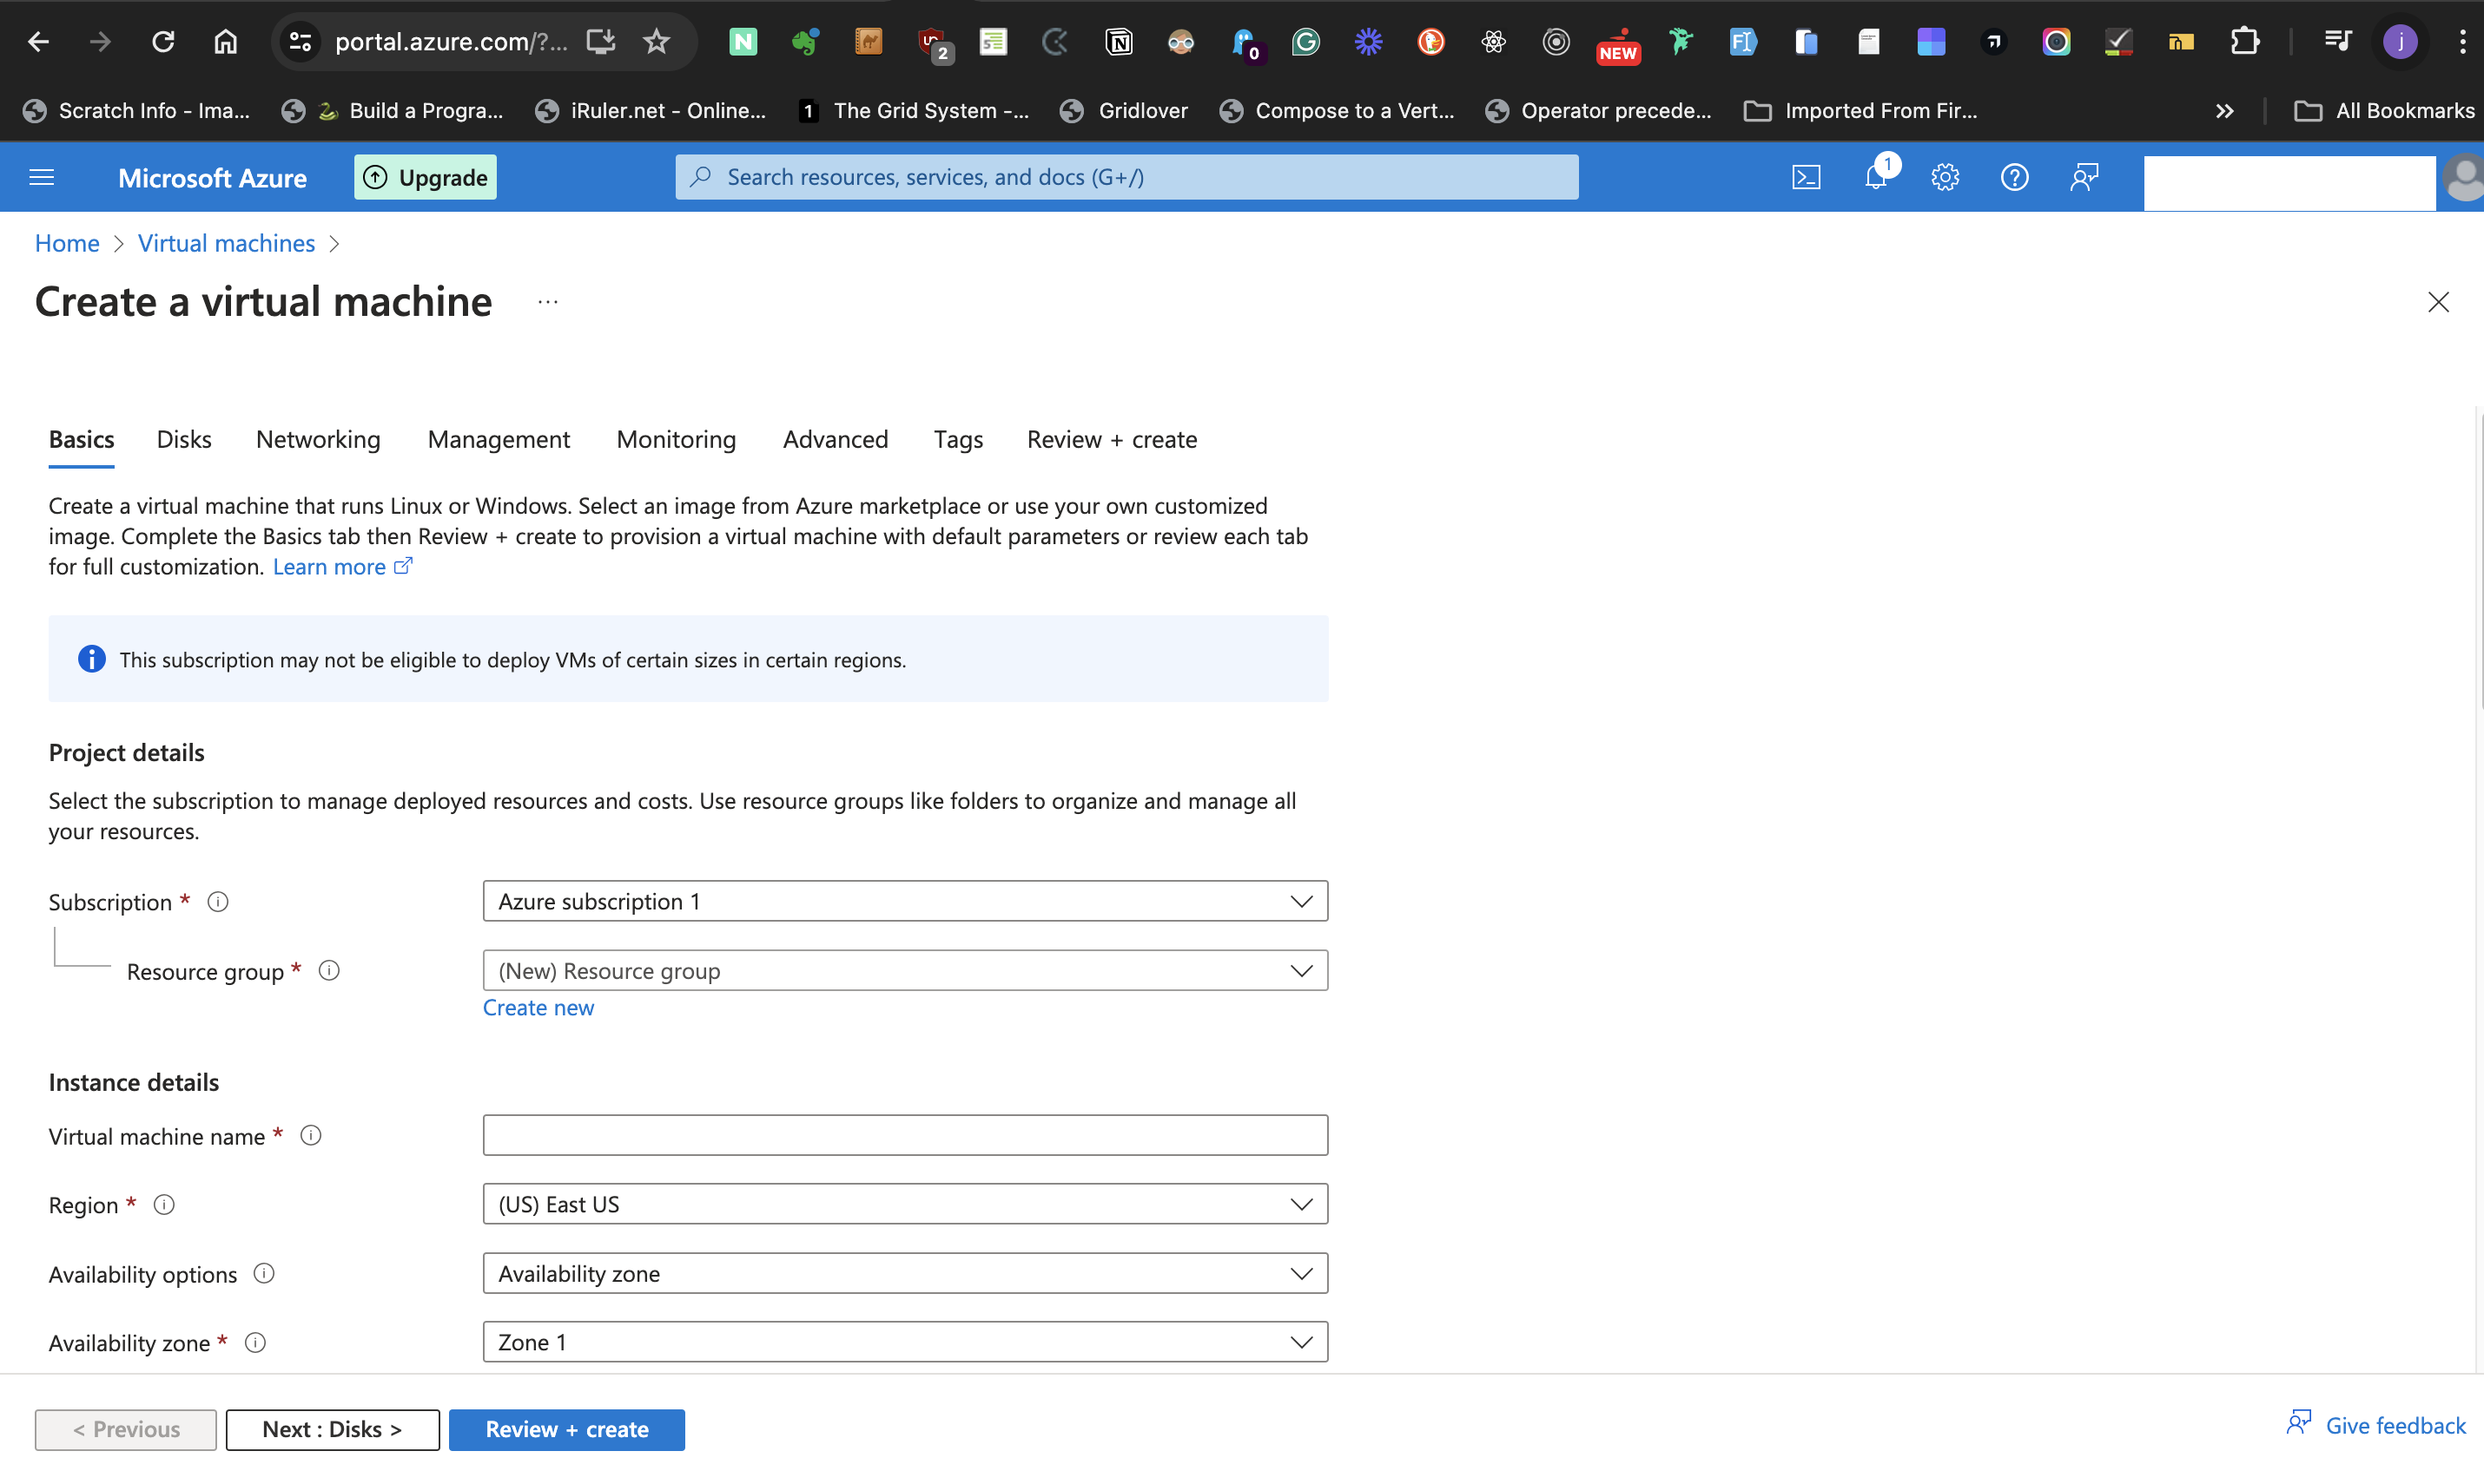The image size is (2484, 1484).
Task: Click the Create new resource group link
Action: coord(538,1007)
